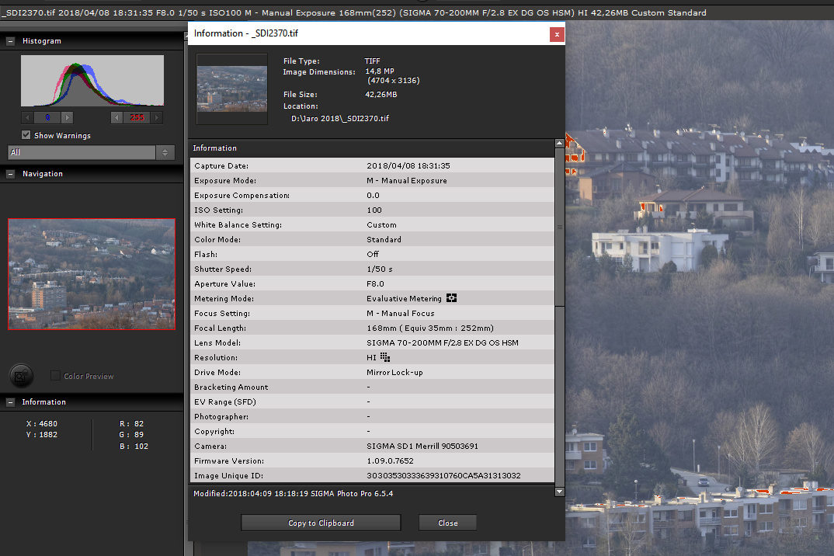Decrease highlight warning value below 255
This screenshot has height=556, width=834.
(118, 117)
